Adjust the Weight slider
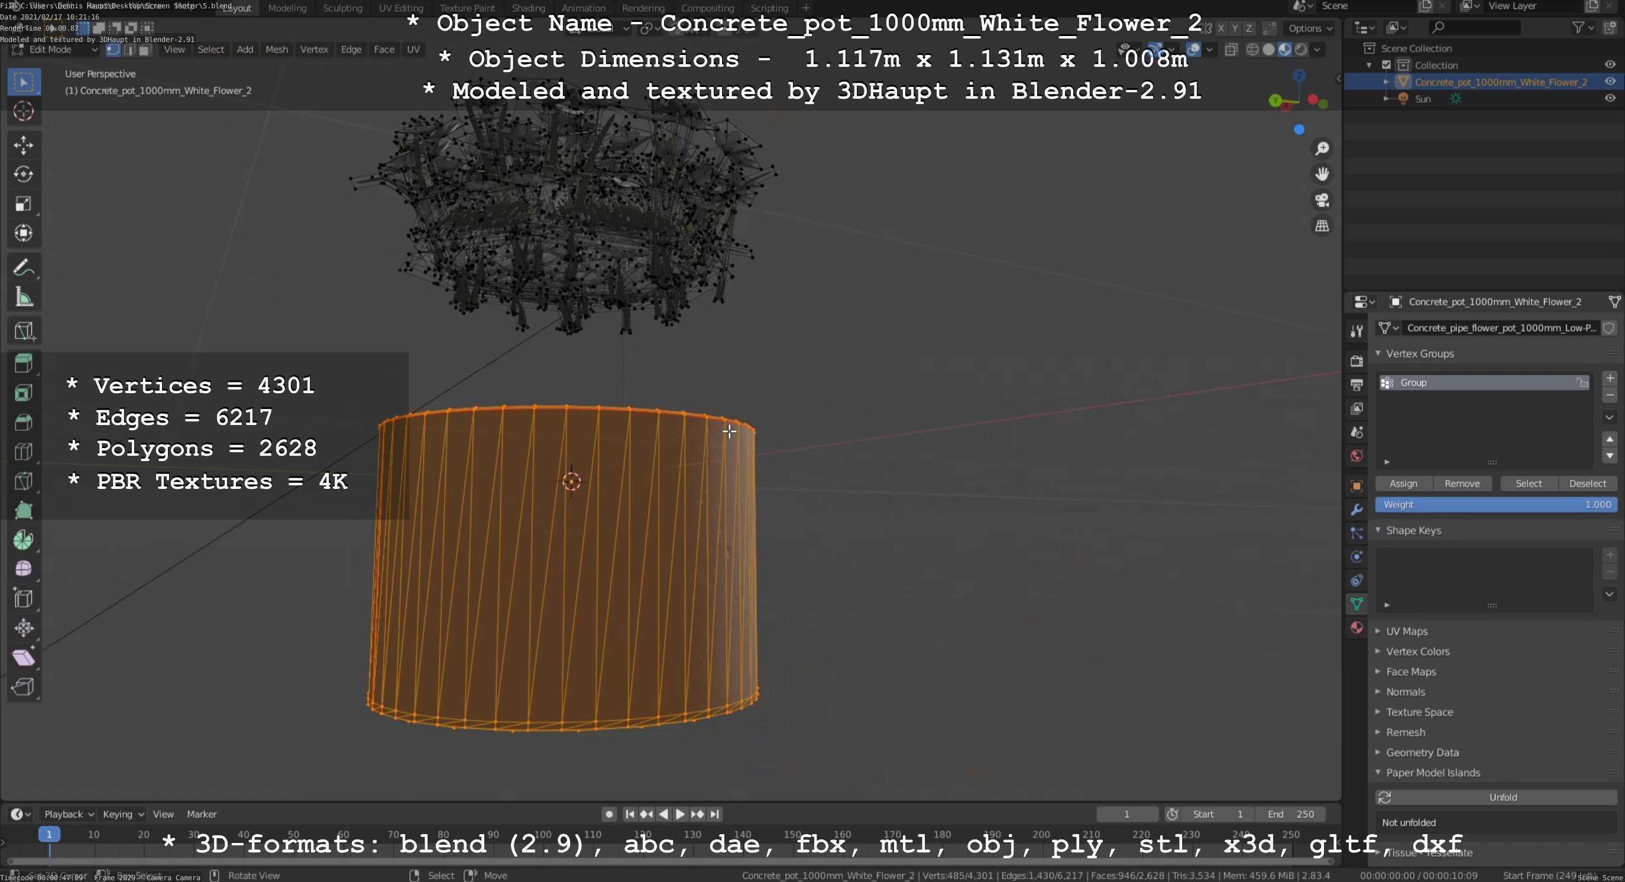This screenshot has width=1625, height=882. pyautogui.click(x=1496, y=505)
